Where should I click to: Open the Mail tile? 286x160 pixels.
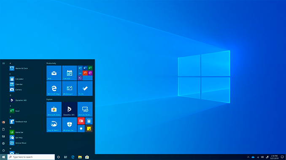point(54,73)
